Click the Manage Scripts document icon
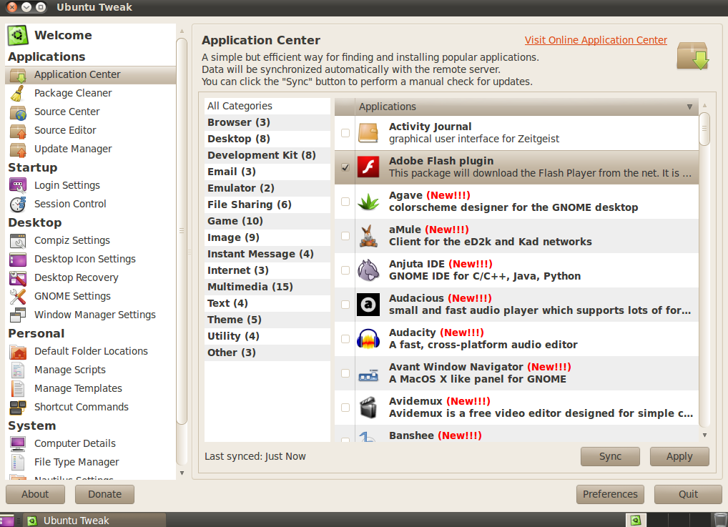728x527 pixels. coord(18,370)
